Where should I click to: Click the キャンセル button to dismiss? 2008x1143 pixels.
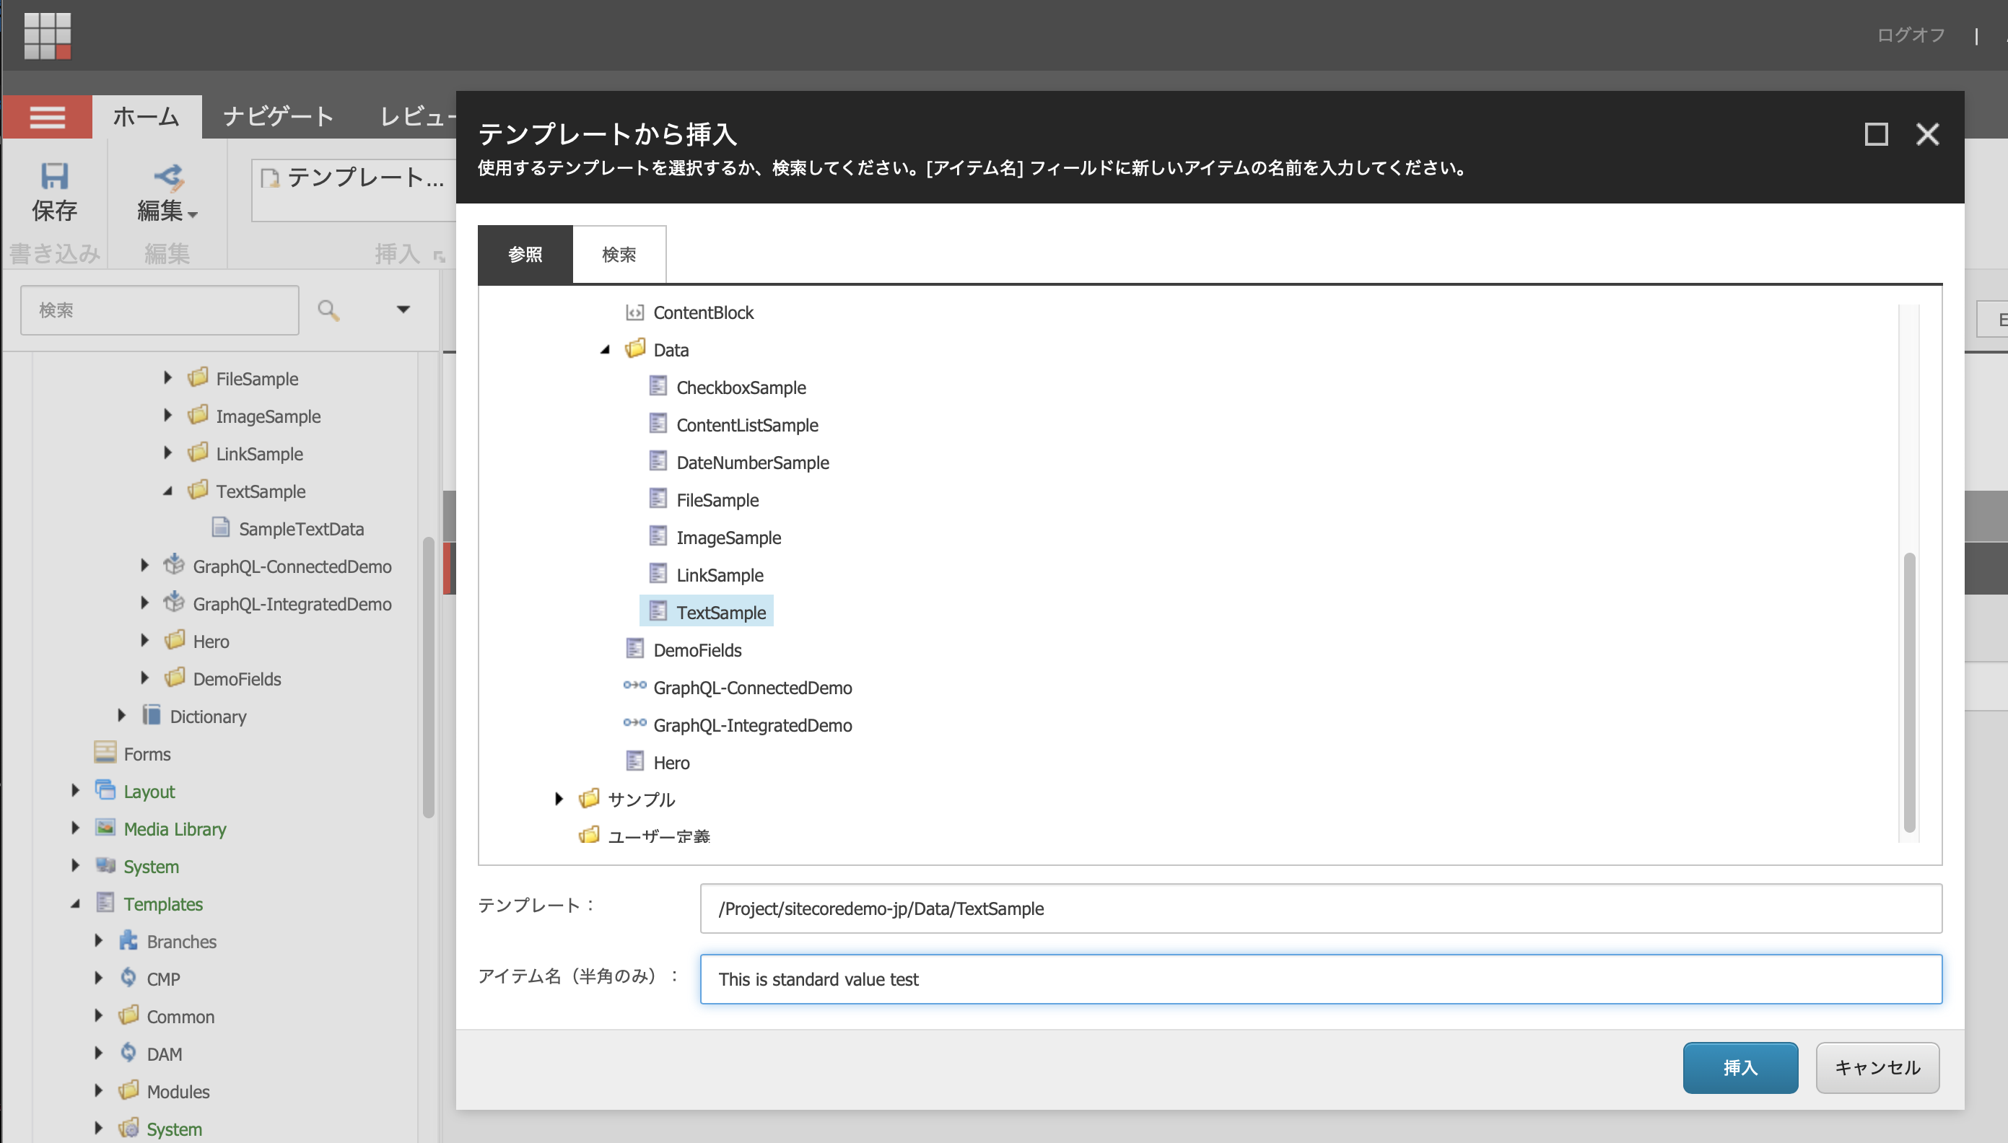(x=1878, y=1067)
